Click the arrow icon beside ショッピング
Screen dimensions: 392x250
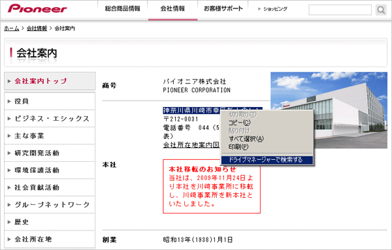[x=259, y=9]
